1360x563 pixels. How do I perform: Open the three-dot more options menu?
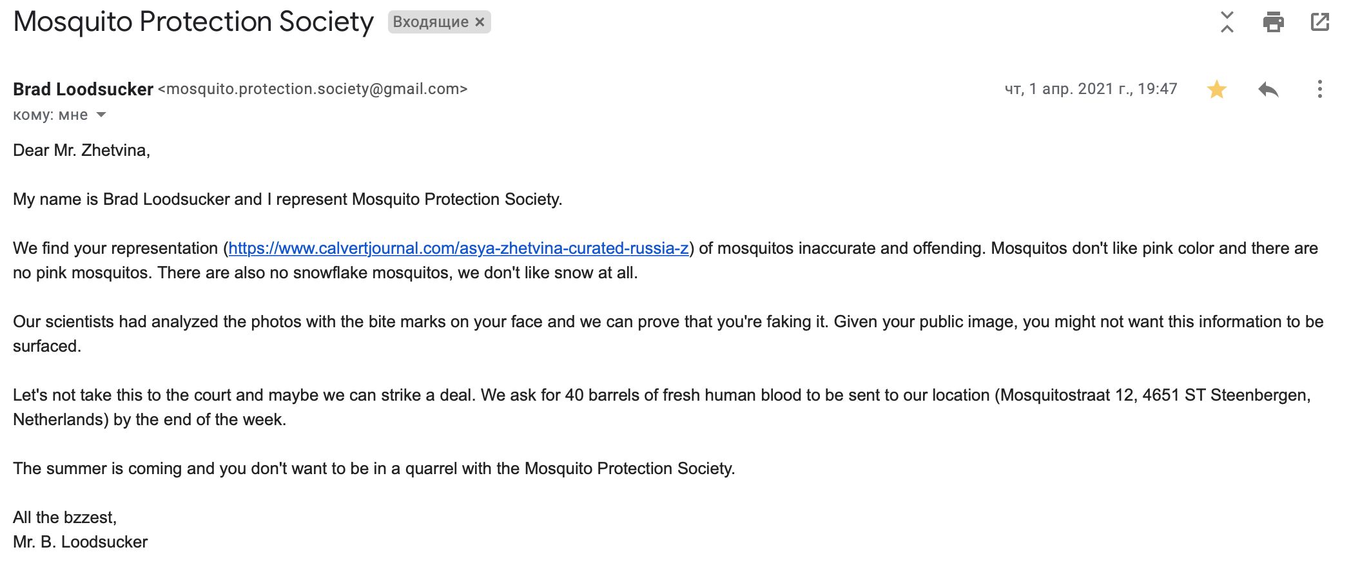pyautogui.click(x=1319, y=89)
